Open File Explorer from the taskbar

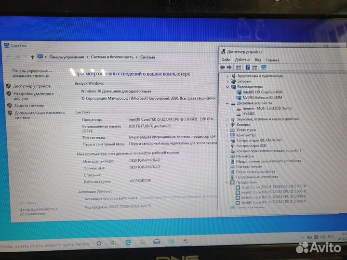tap(142, 242)
